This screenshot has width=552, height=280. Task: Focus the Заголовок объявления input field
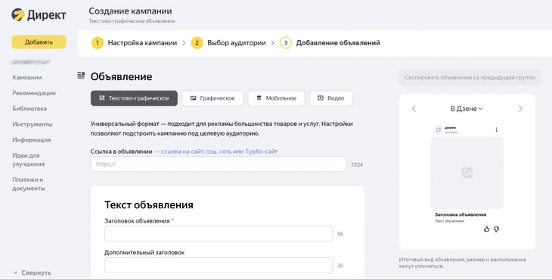pyautogui.click(x=219, y=234)
